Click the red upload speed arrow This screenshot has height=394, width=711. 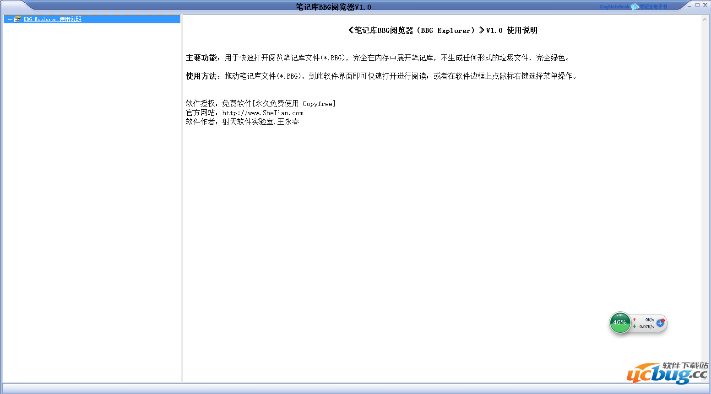coord(635,320)
